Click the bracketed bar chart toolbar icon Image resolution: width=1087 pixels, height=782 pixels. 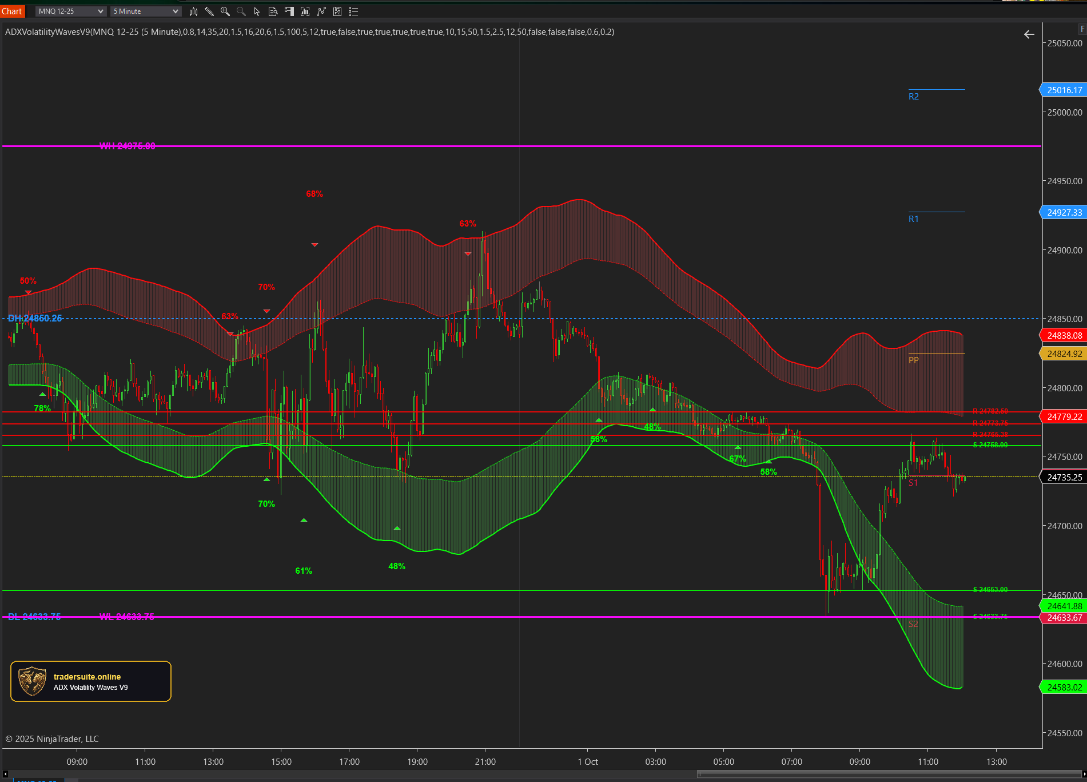pyautogui.click(x=305, y=11)
